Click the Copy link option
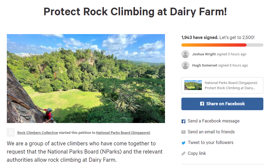The image size is (274, 165). coord(197,154)
